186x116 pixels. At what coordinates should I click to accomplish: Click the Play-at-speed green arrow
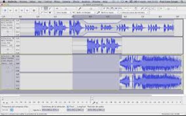(161, 8)
